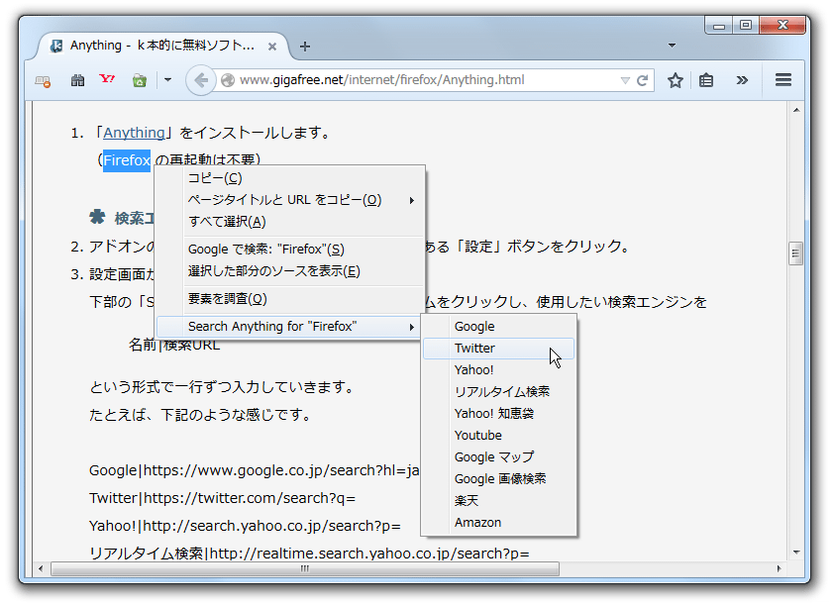Screen dimensions: 833x605
Task: Click the scroll right arrow
Action: click(779, 568)
